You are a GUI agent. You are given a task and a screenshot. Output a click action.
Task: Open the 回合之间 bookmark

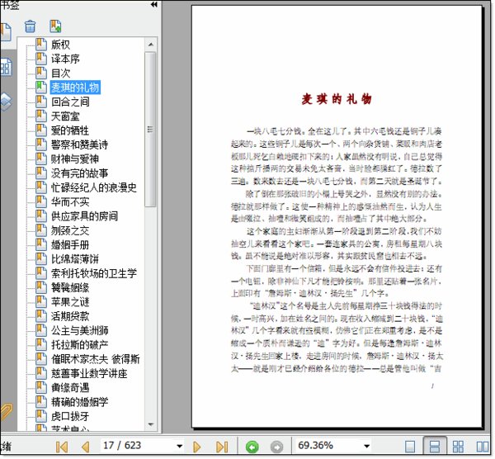pos(70,102)
